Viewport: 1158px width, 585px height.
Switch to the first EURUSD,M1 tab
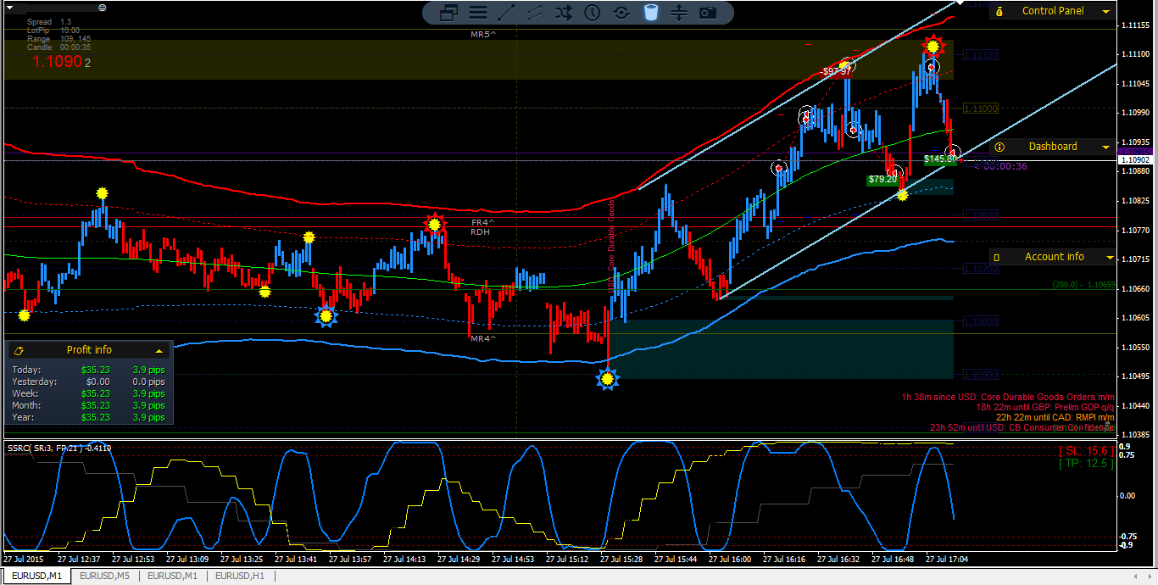point(36,577)
